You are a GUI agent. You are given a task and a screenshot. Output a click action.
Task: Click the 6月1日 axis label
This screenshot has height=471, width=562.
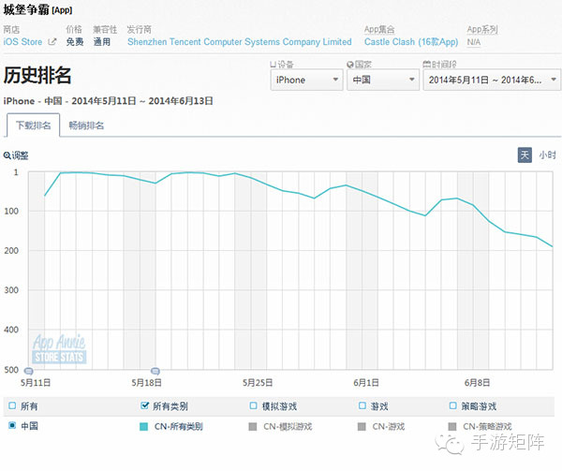pos(366,383)
